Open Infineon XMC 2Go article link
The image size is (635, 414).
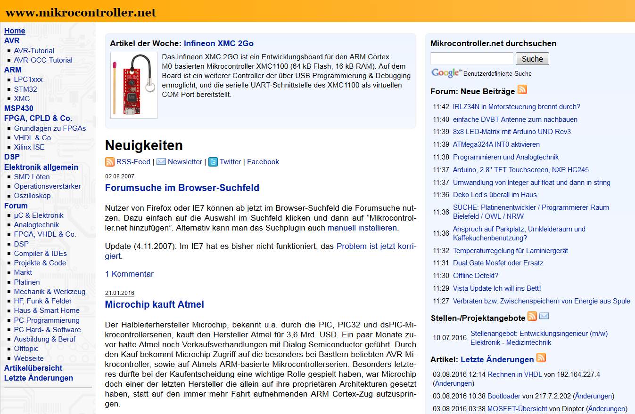(219, 44)
